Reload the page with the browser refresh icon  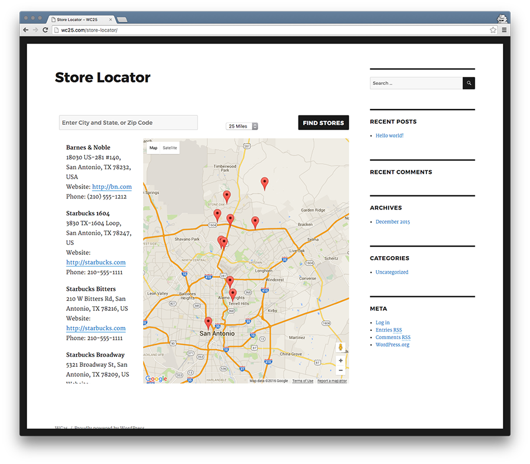click(45, 29)
